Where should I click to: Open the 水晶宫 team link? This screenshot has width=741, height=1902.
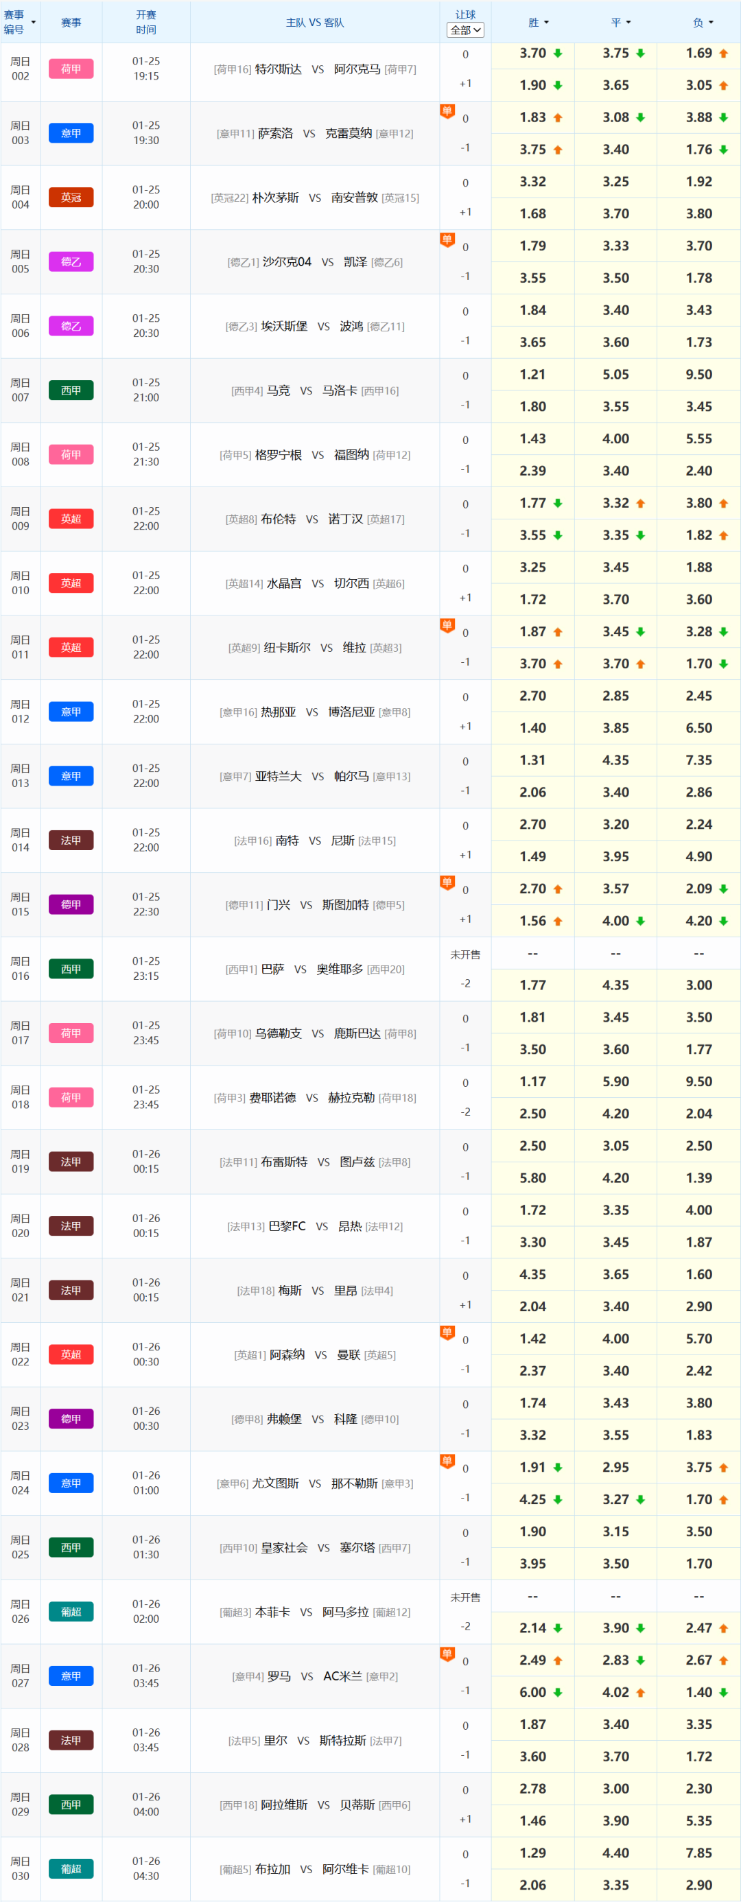click(x=284, y=583)
